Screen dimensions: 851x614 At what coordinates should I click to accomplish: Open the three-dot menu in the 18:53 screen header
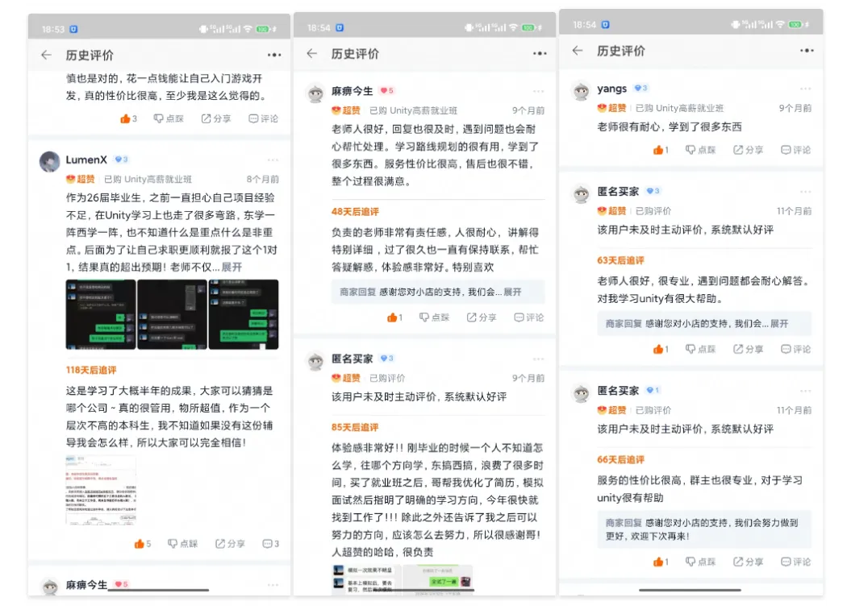[274, 55]
